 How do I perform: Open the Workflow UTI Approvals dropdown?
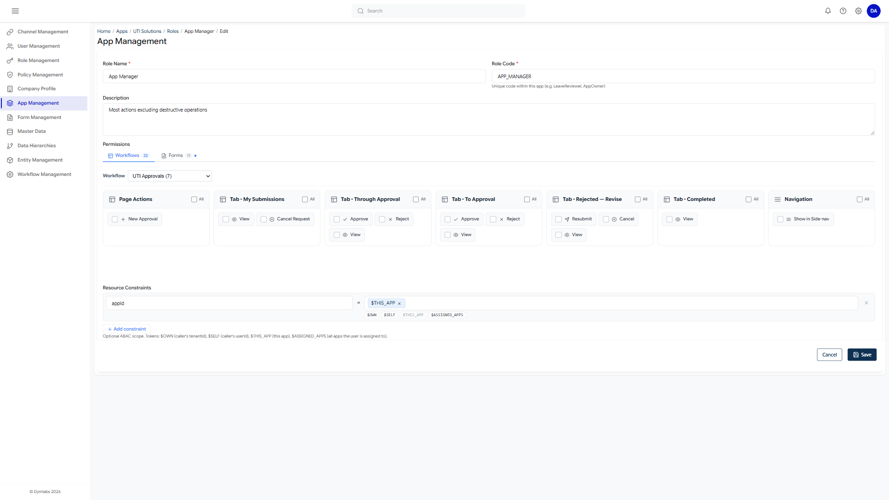[x=170, y=176]
